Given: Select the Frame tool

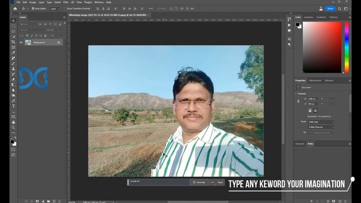Looking at the screenshot, I should (x=14, y=47).
